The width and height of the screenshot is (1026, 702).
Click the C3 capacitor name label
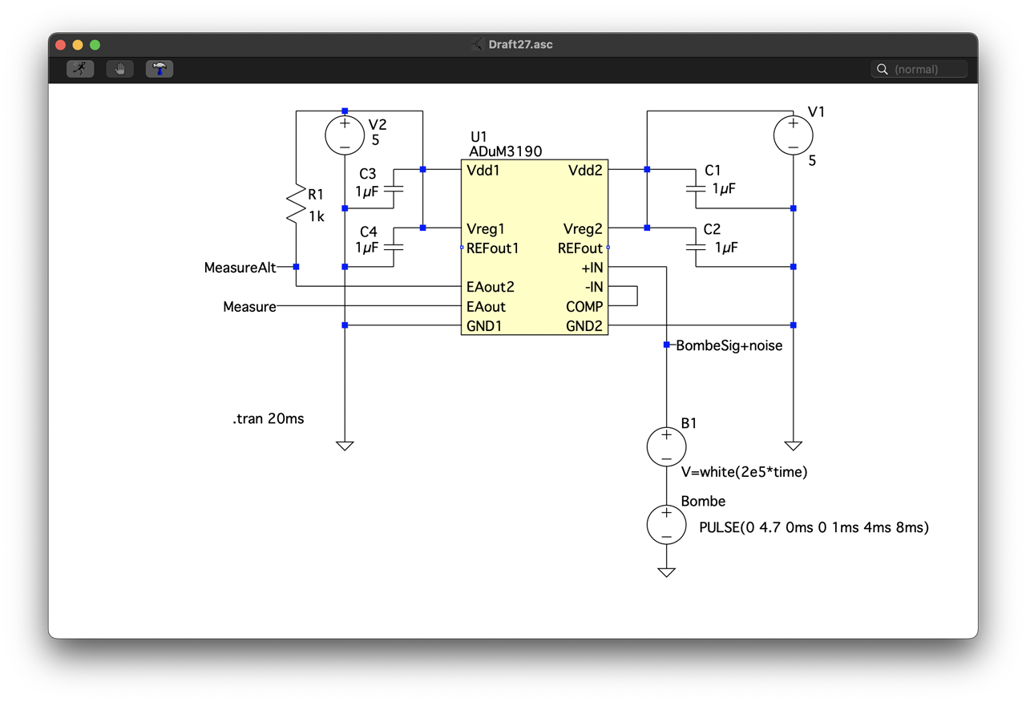[x=368, y=174]
